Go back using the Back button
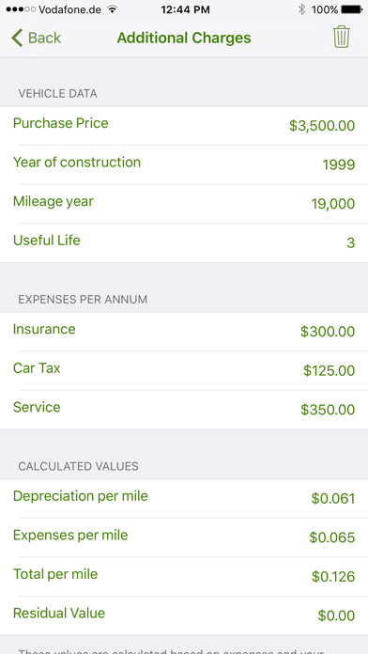368x654 pixels. (x=37, y=38)
